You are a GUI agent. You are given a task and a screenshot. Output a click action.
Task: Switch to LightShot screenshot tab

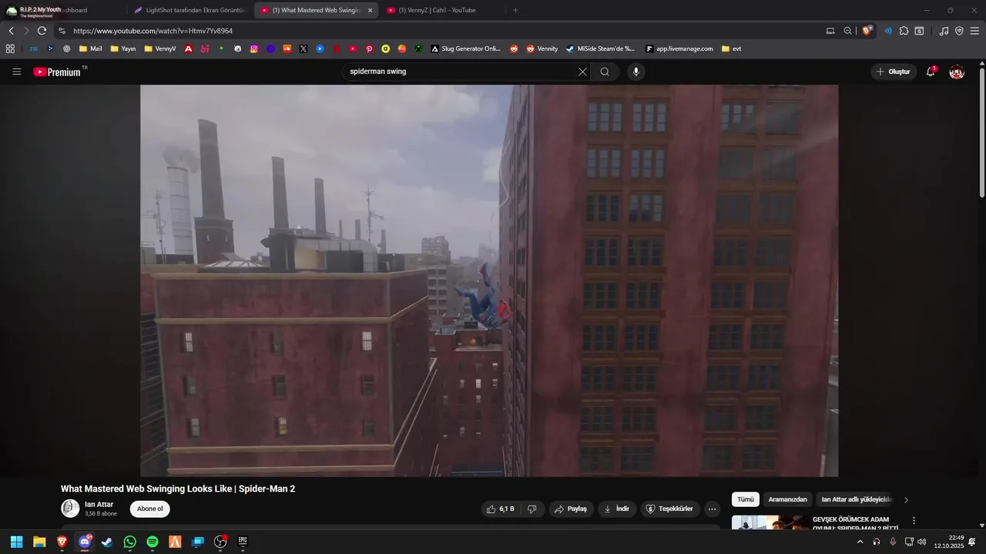tap(189, 10)
